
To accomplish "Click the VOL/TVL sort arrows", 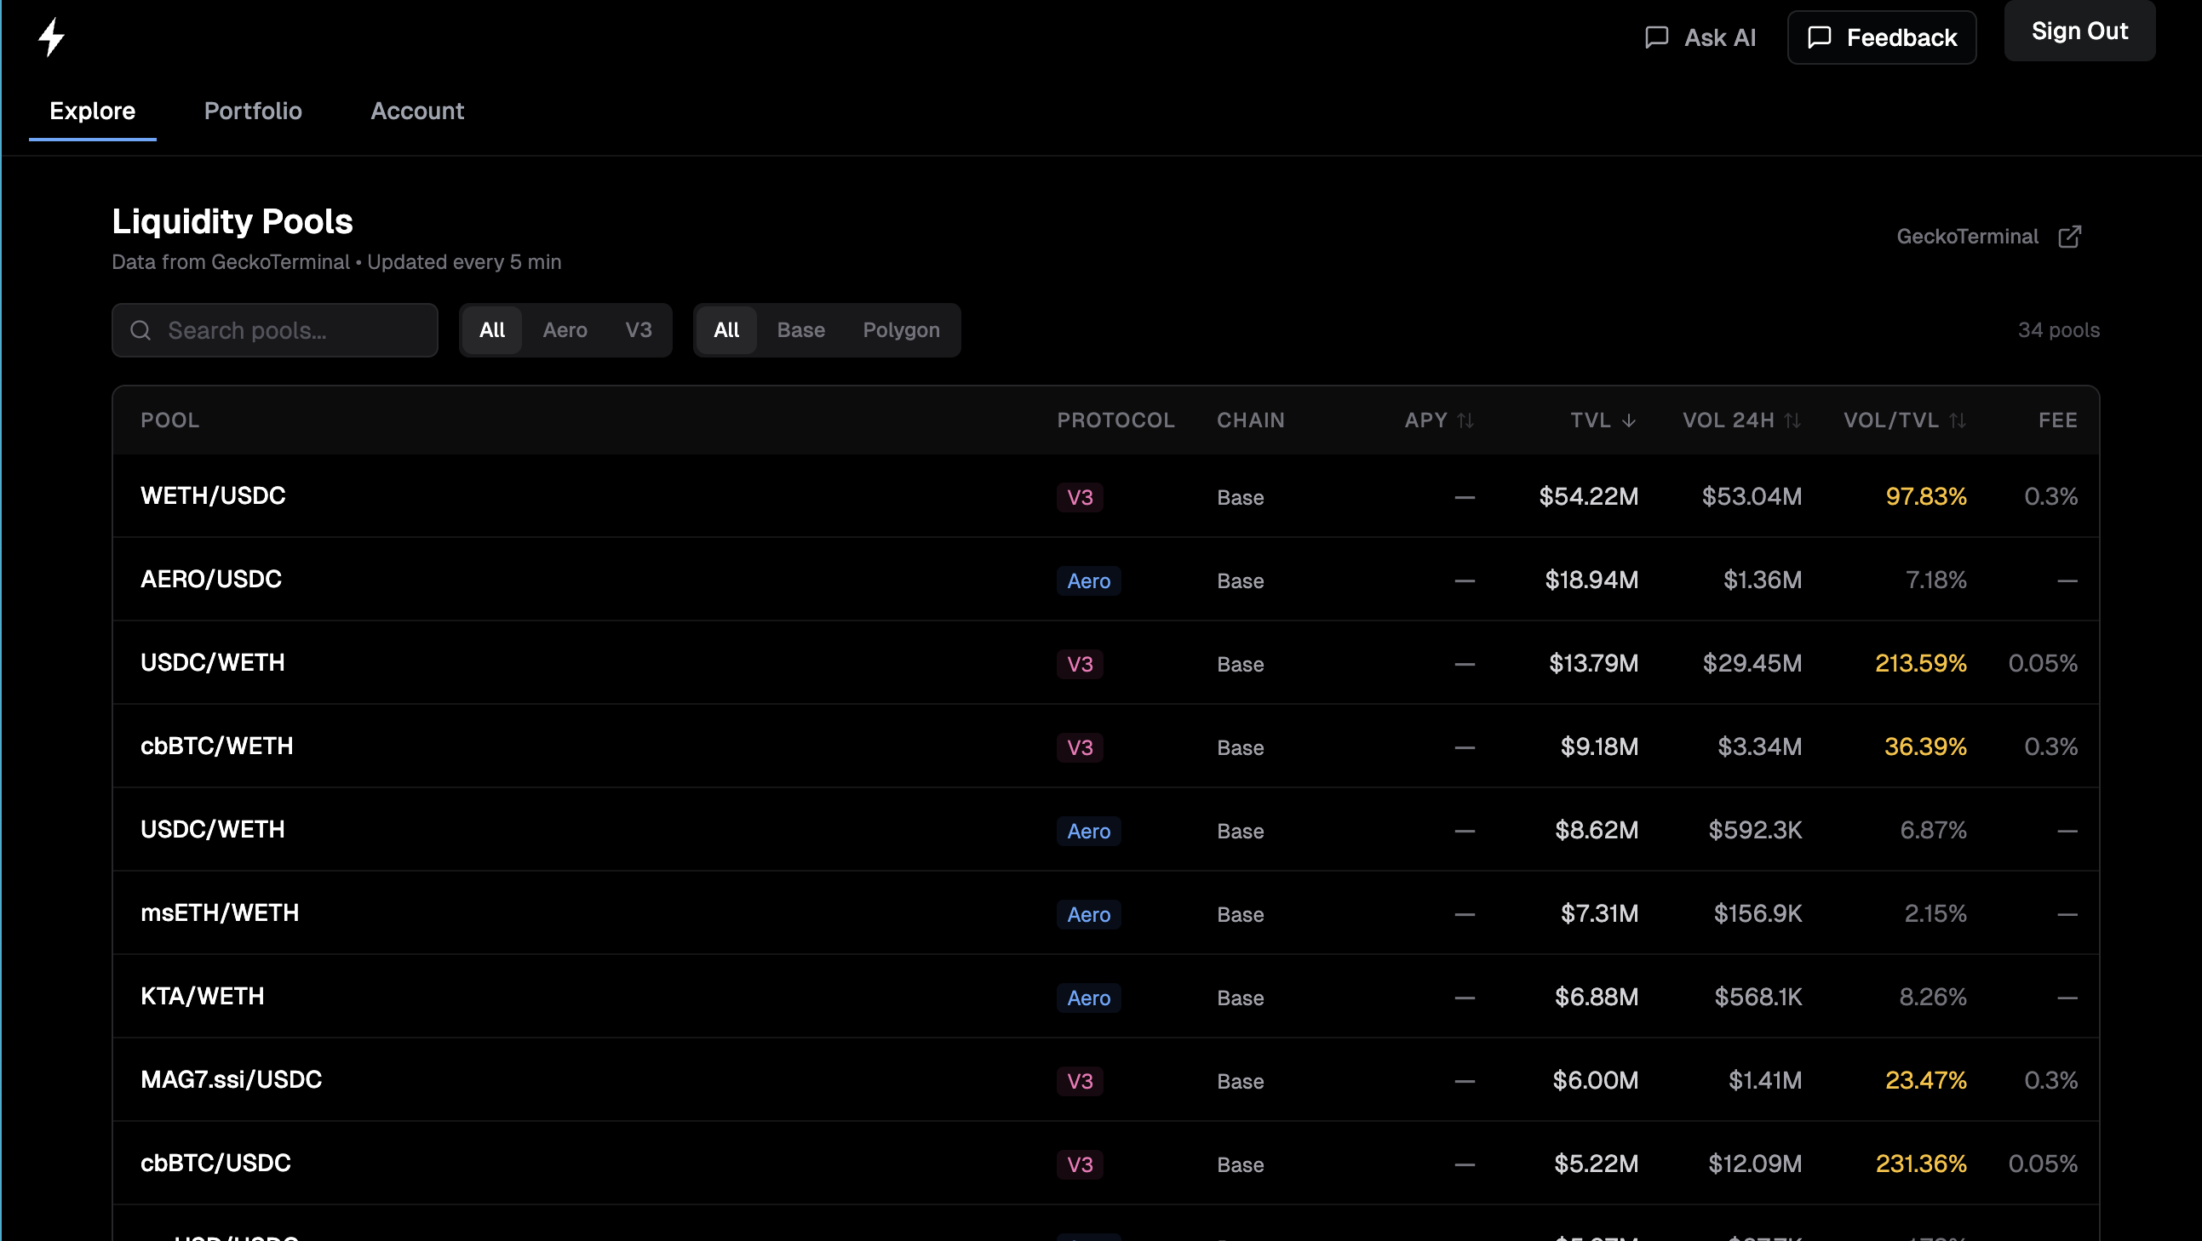I will 1957,420.
